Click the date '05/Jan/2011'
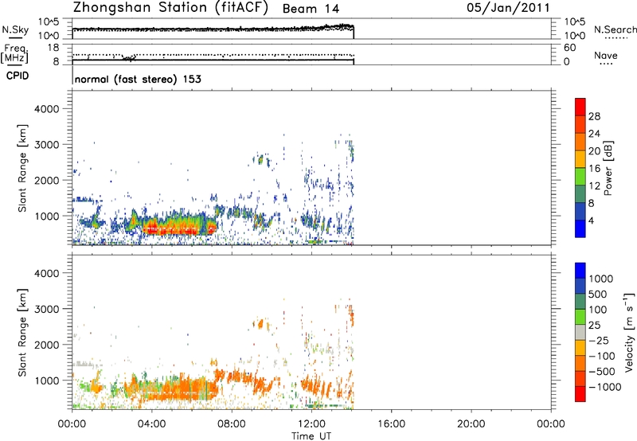637x441 pixels. pos(508,8)
